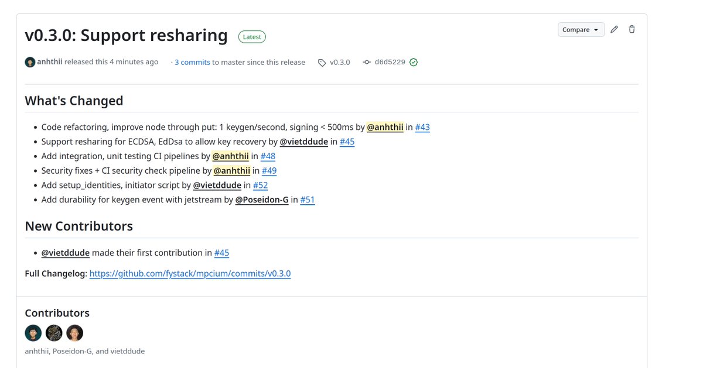Open commit d6d5229
The width and height of the screenshot is (703, 368).
point(390,62)
